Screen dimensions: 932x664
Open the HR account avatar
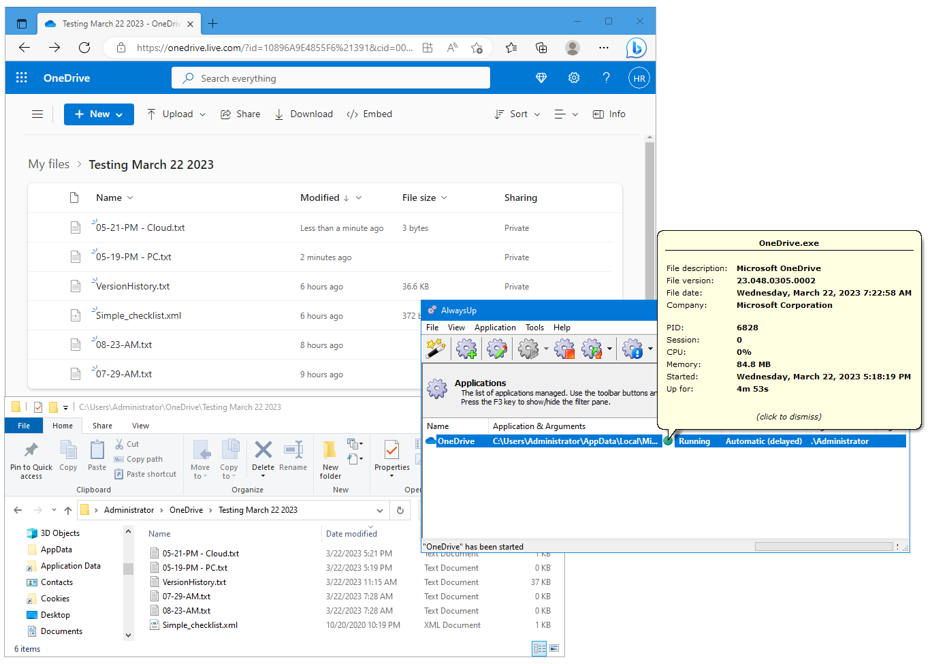point(639,78)
